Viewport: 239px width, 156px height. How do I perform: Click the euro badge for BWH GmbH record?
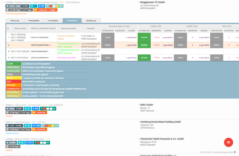point(34,109)
